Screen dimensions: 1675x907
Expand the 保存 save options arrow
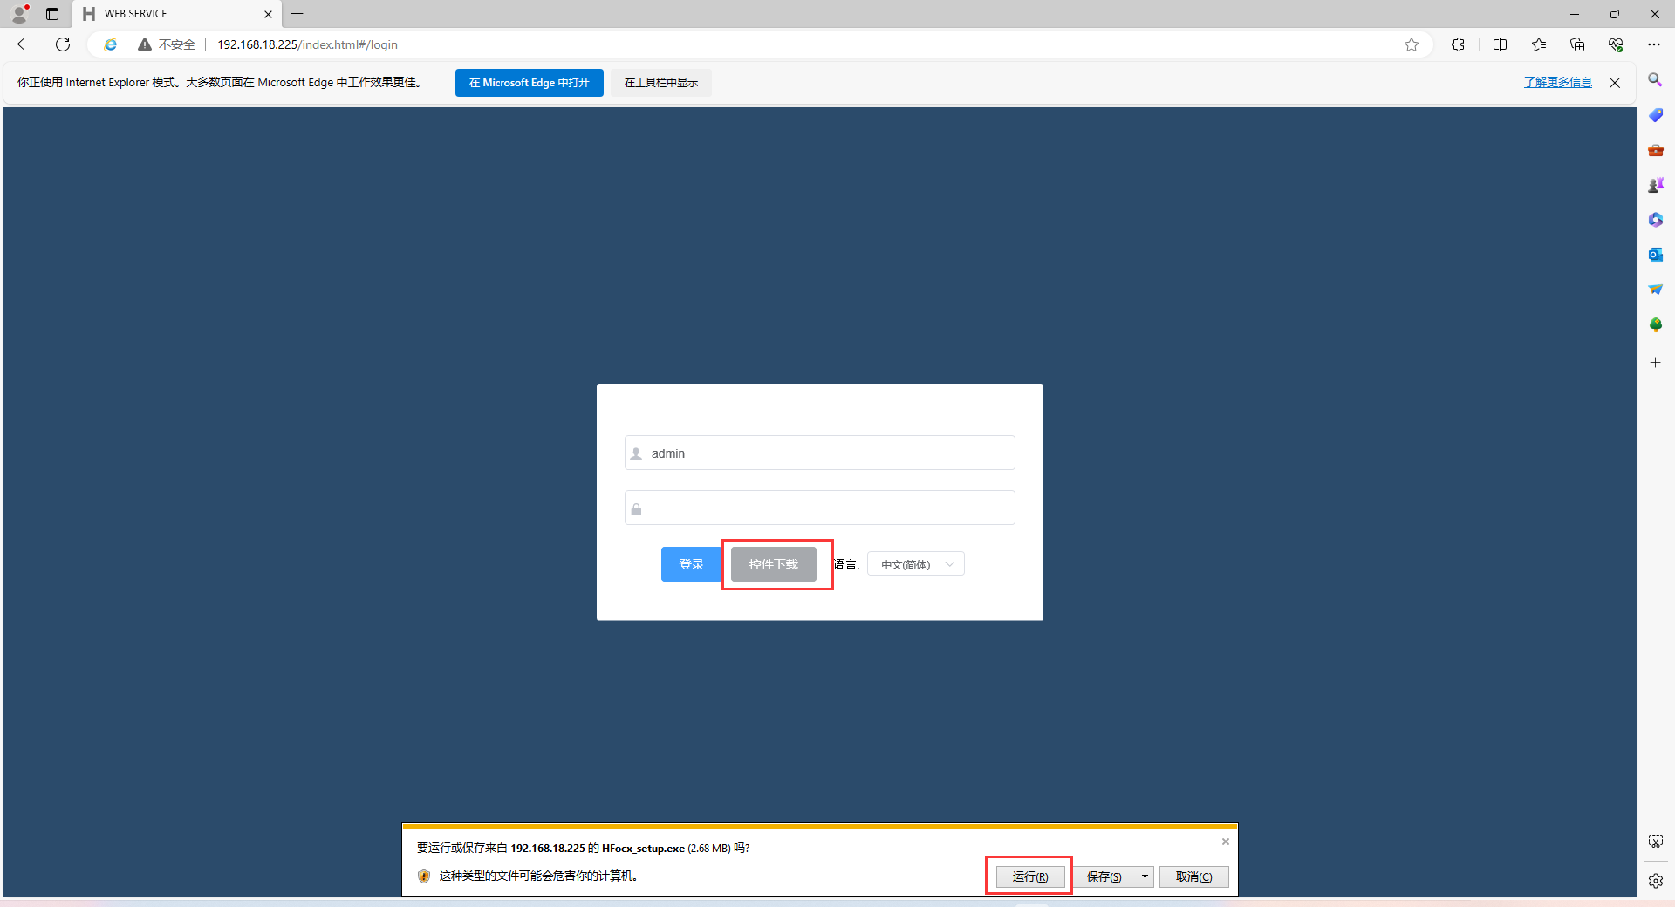click(x=1145, y=876)
